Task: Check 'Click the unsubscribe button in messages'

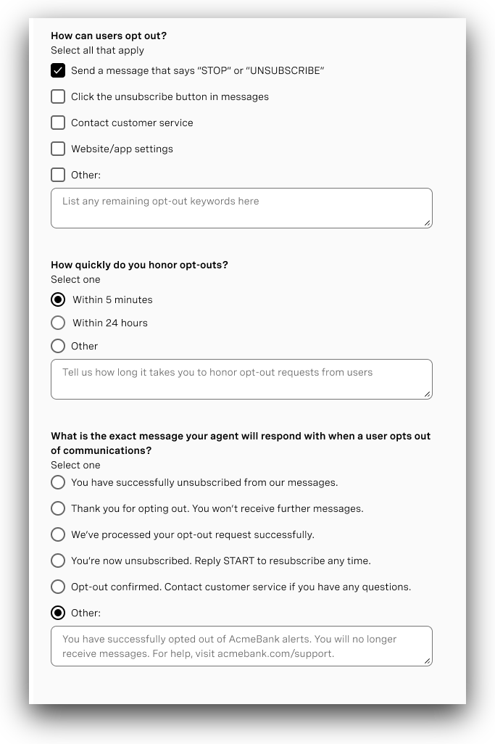Action: click(x=58, y=96)
